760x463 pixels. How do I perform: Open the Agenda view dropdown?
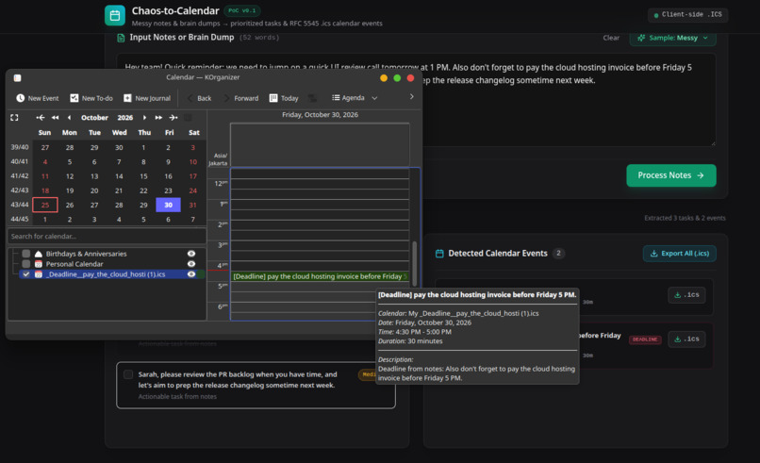click(x=355, y=98)
